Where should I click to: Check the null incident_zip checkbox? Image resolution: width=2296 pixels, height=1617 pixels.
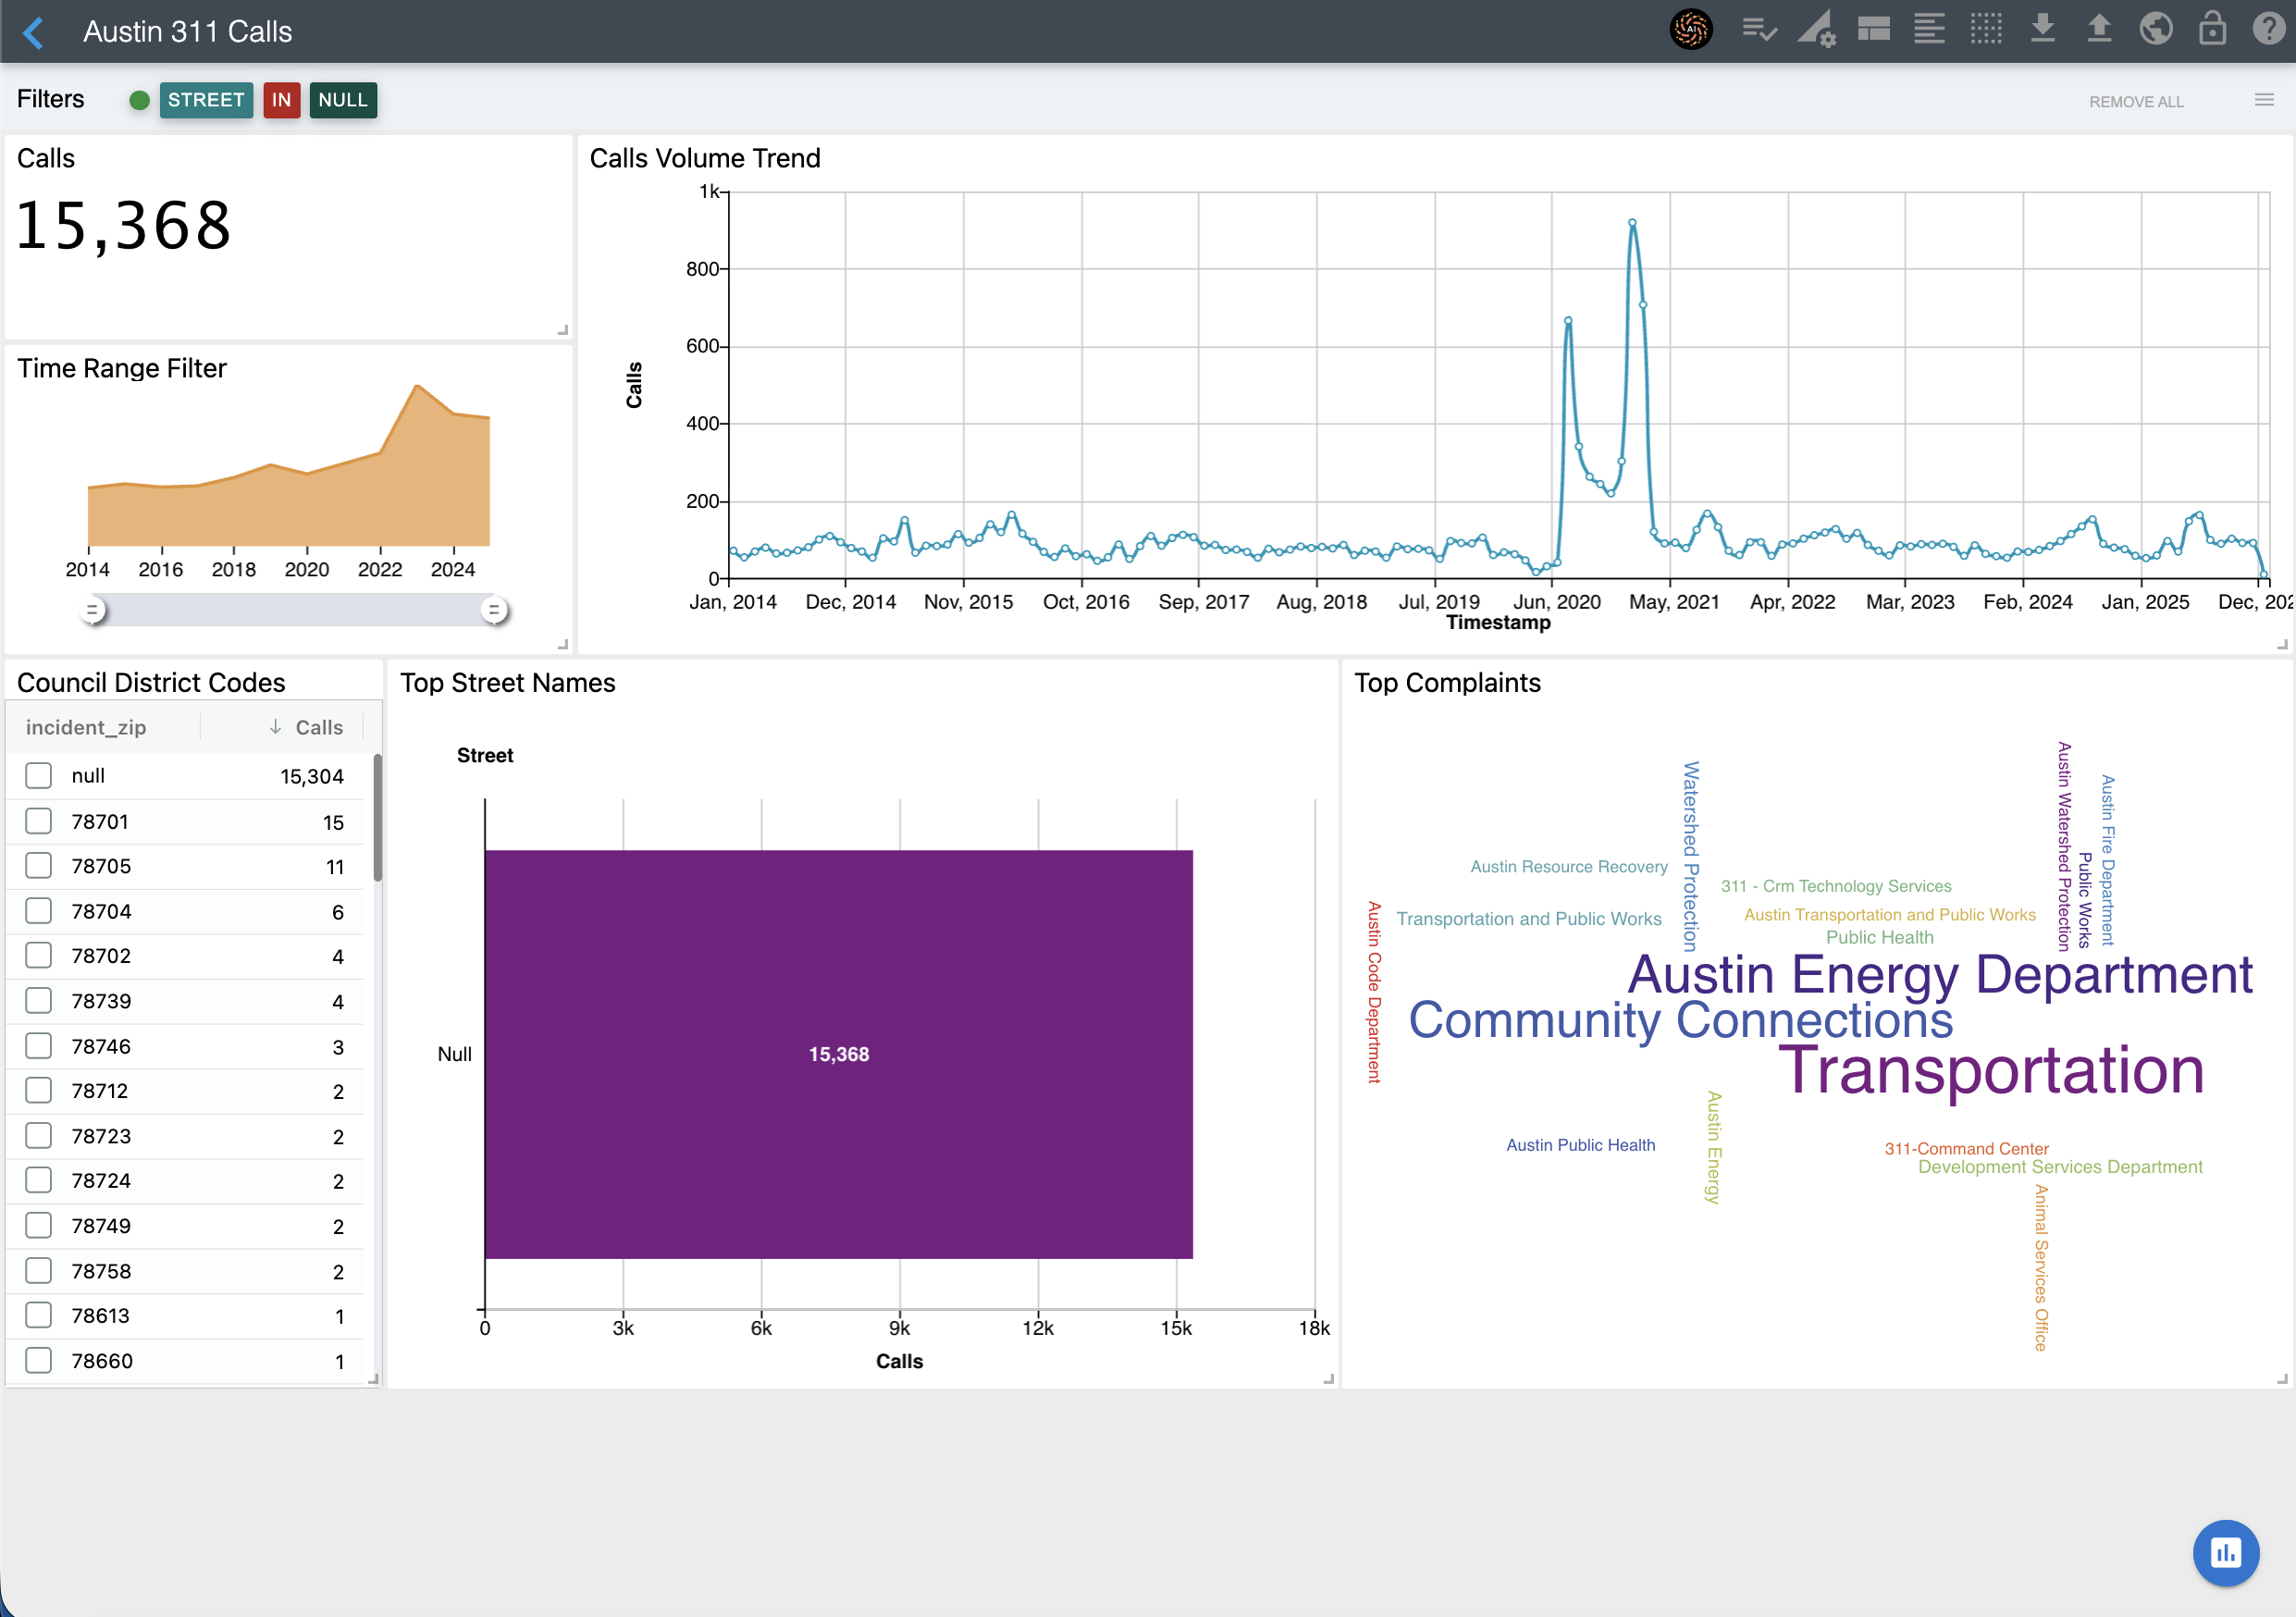pos(39,776)
